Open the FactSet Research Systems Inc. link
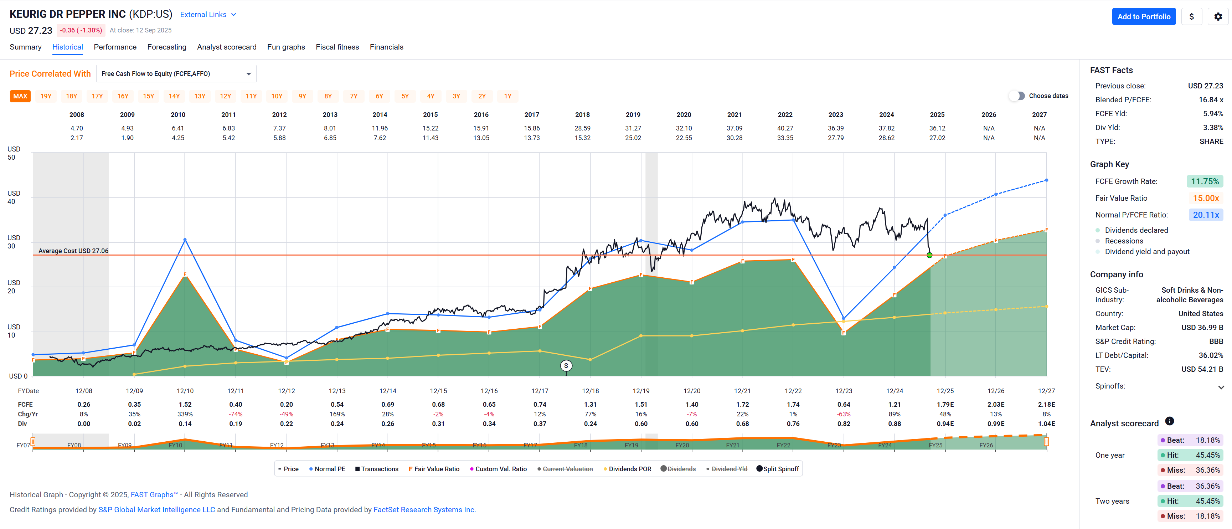The image size is (1232, 529). coord(424,510)
